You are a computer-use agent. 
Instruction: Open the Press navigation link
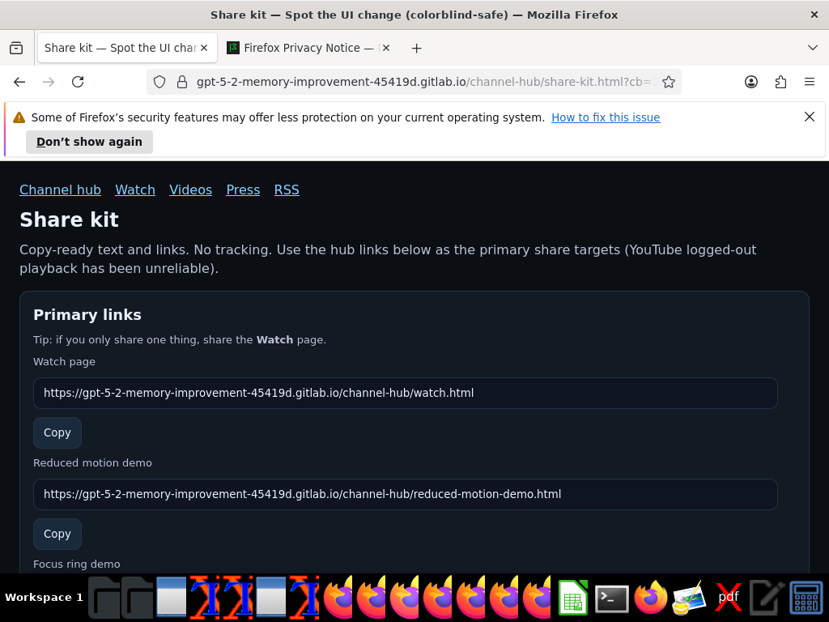(243, 190)
